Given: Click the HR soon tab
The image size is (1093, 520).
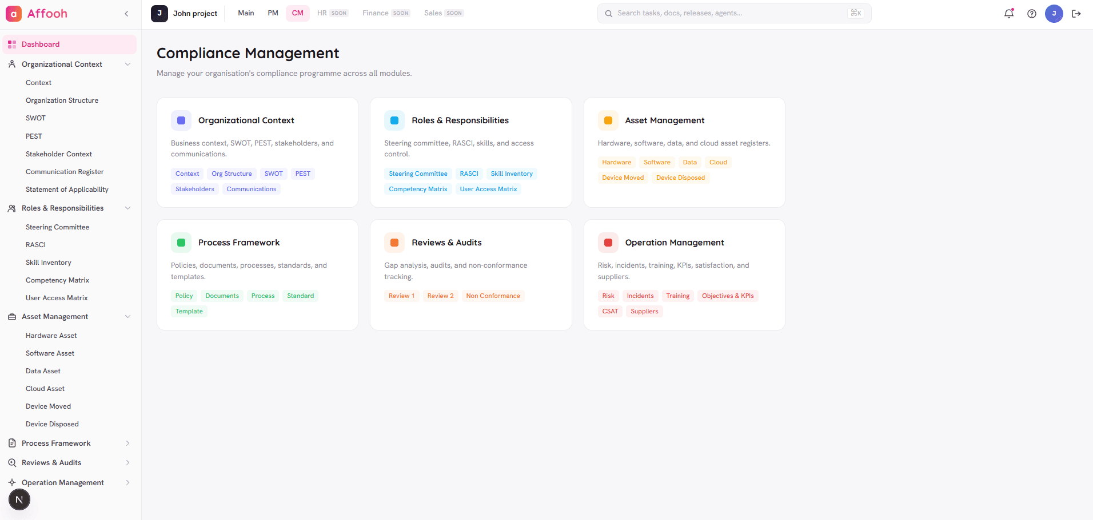Looking at the screenshot, I should tap(332, 13).
